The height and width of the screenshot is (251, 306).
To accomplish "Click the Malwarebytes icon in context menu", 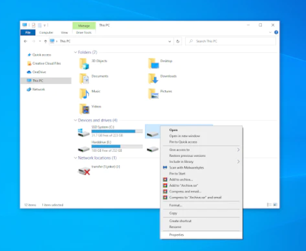I will [165, 168].
